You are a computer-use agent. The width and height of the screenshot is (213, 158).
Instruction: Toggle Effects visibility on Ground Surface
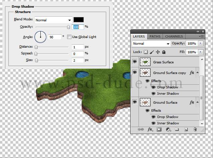pyautogui.click(x=147, y=111)
